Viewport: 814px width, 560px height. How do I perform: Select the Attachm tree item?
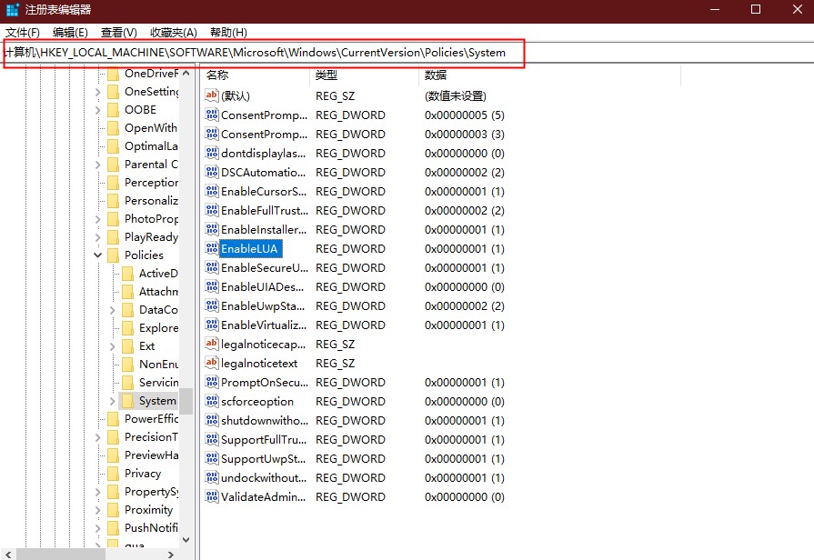point(158,292)
